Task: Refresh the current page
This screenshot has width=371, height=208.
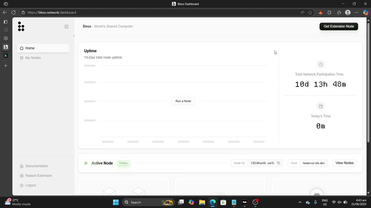Action: tap(13, 12)
